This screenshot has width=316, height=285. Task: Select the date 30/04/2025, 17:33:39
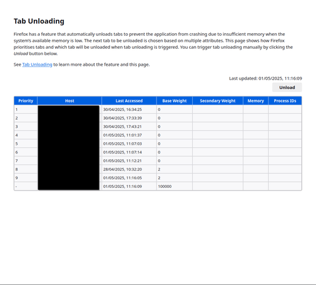(x=123, y=118)
